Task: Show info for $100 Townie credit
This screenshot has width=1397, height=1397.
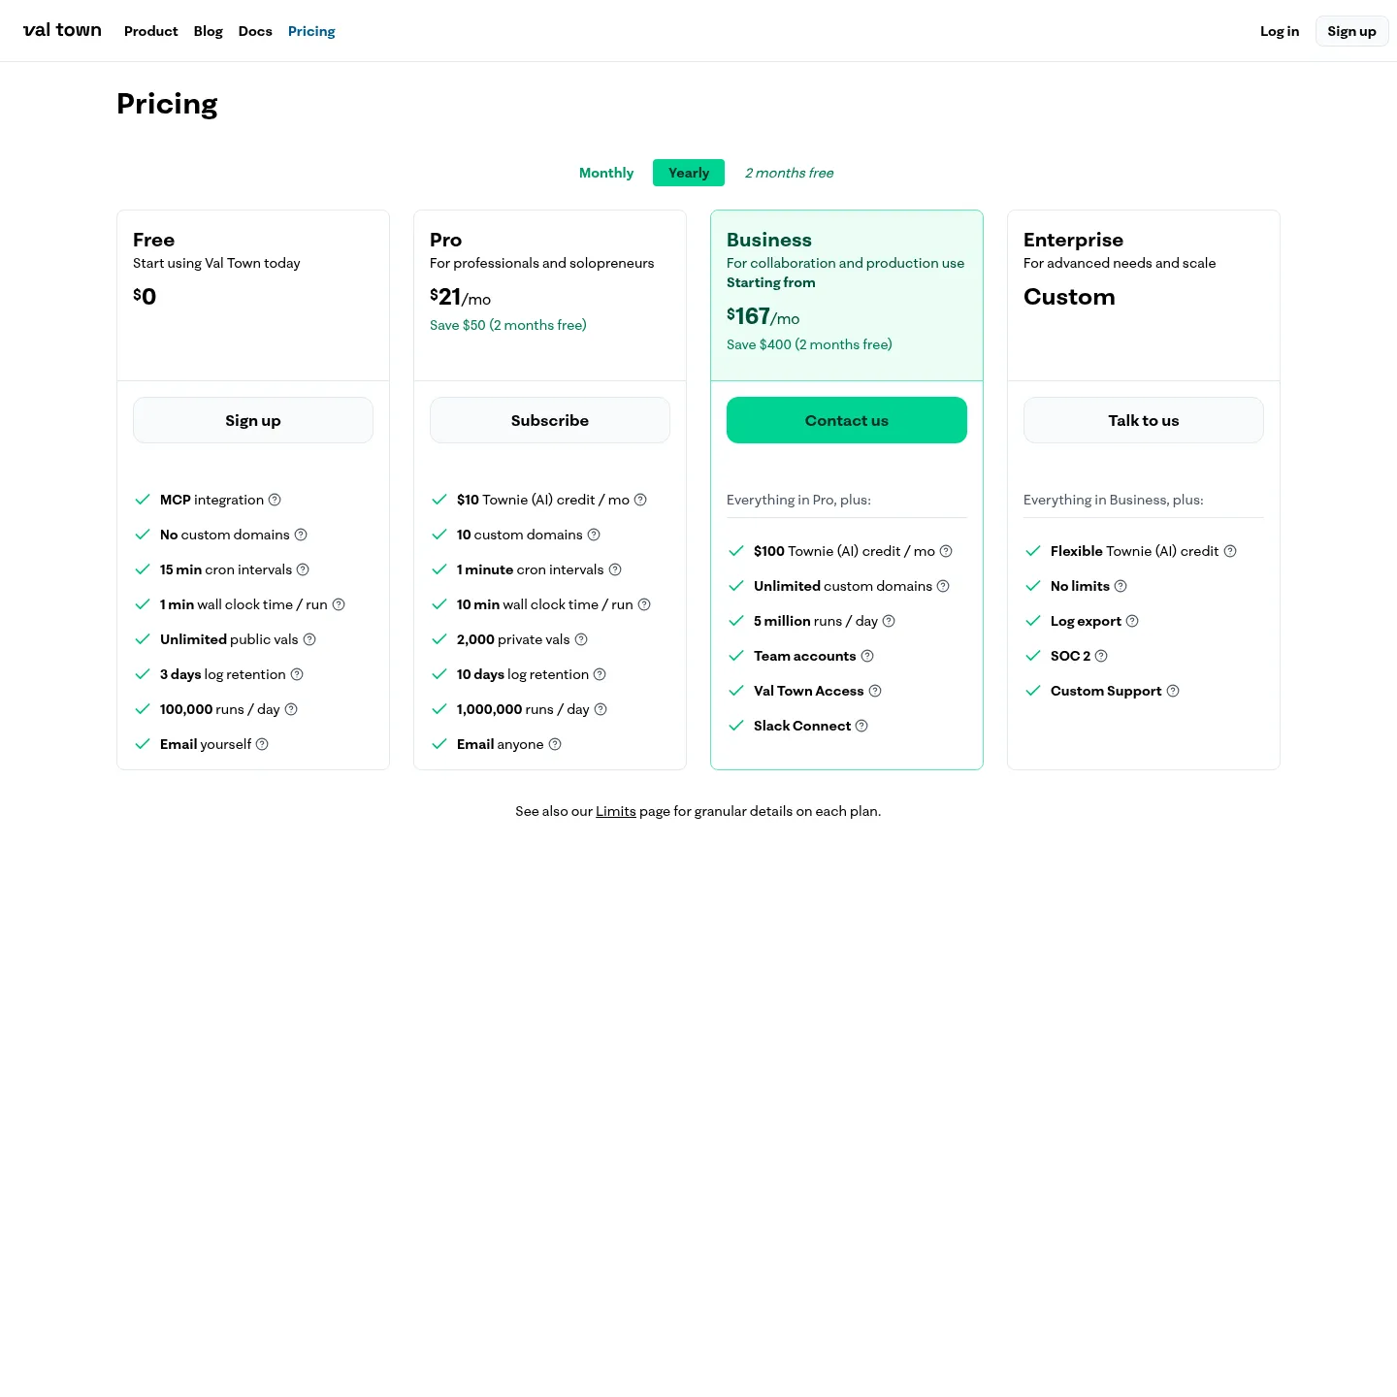Action: pyautogui.click(x=946, y=551)
